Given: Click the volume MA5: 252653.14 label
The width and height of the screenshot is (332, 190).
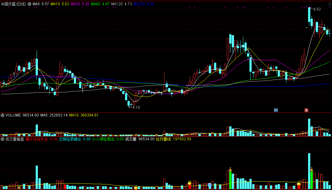Looking at the screenshot, I should click(54, 115).
